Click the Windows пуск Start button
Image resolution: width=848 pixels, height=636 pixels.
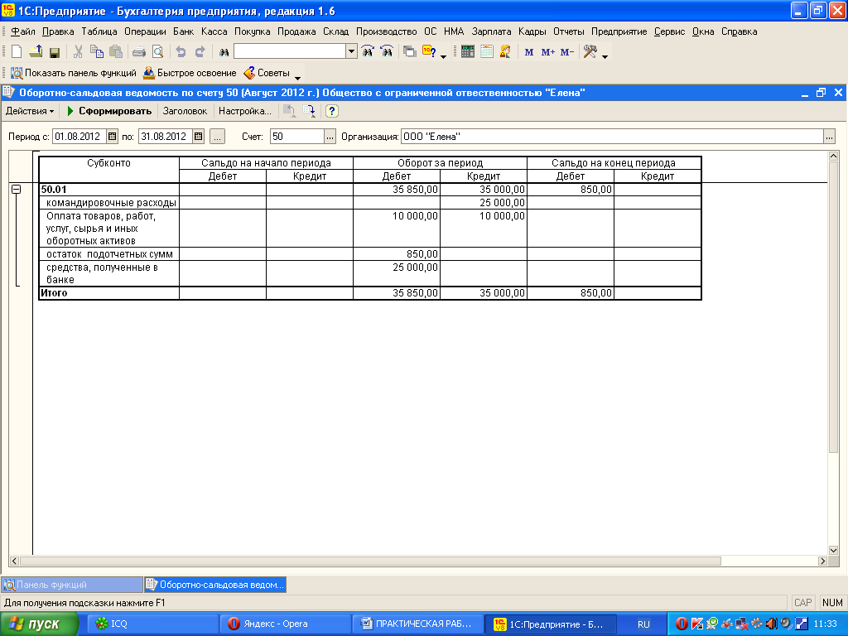39,624
